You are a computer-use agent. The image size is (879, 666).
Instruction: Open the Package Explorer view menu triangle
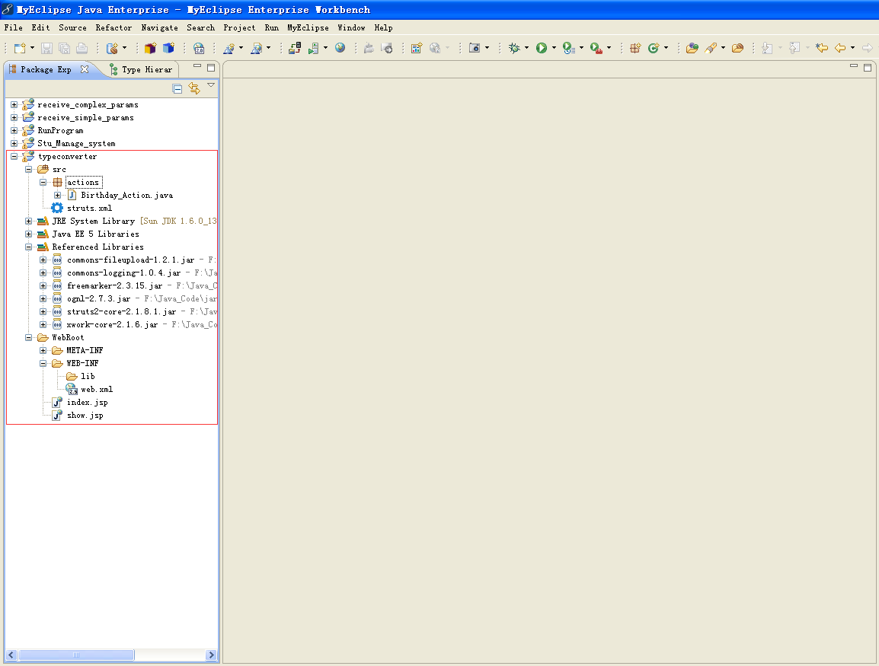(x=211, y=85)
